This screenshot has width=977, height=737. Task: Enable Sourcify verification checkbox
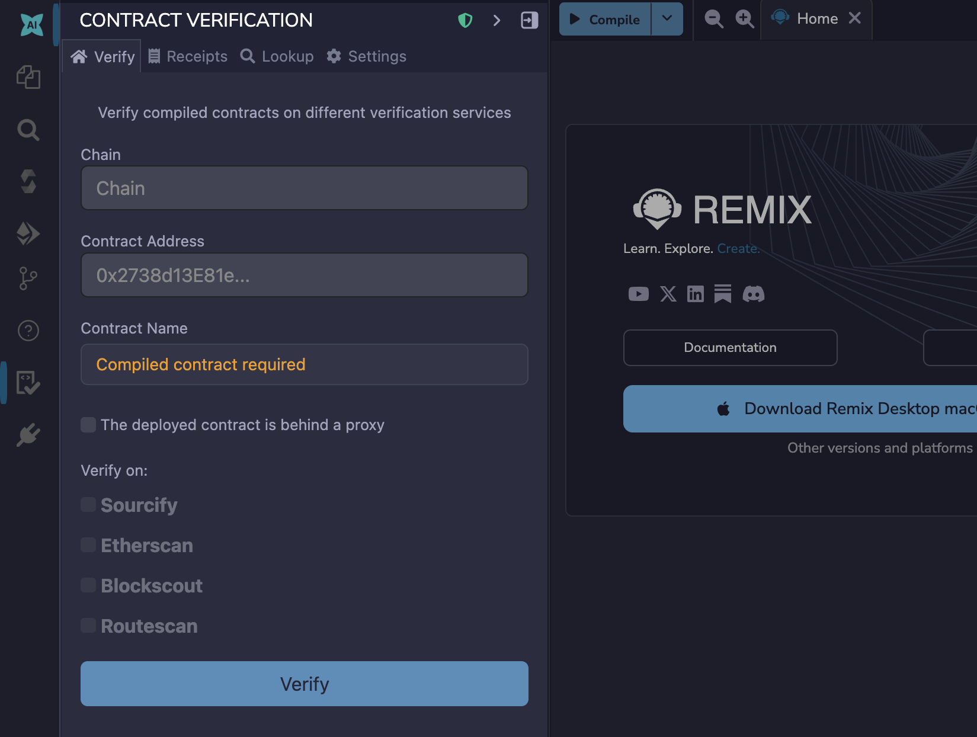coord(88,505)
